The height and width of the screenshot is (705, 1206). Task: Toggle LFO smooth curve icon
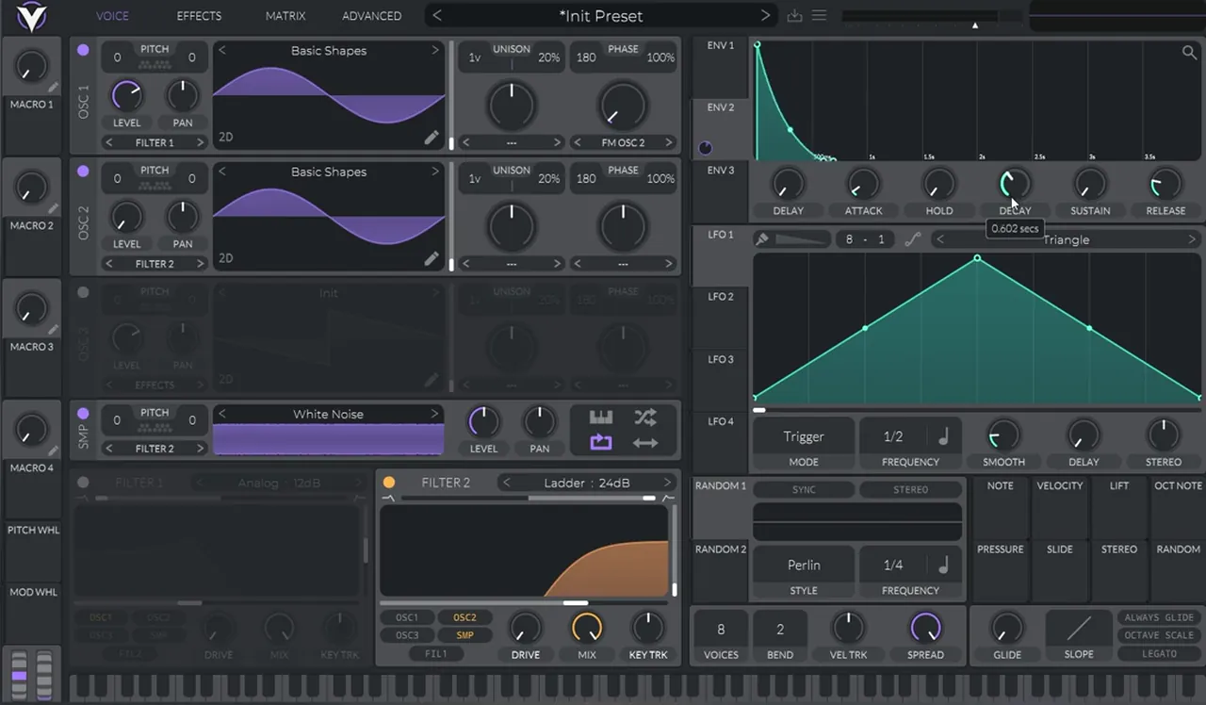click(912, 239)
